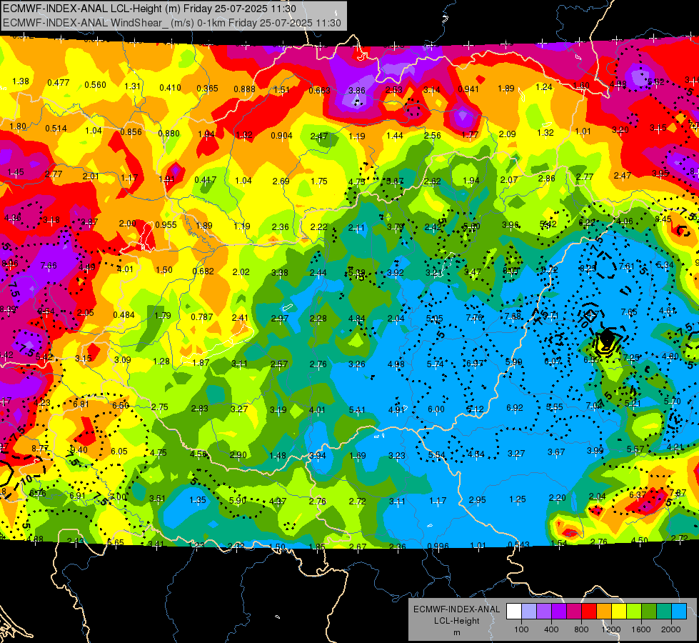Click the wind shear value 6.92
This screenshot has height=643, width=699.
coord(515,408)
